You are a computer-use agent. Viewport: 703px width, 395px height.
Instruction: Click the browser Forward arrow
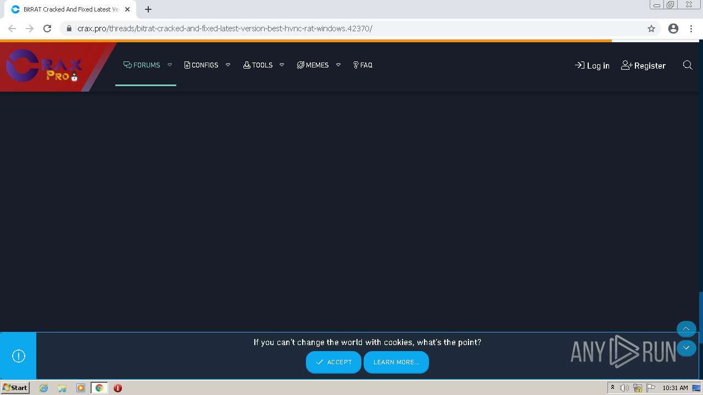(x=30, y=29)
